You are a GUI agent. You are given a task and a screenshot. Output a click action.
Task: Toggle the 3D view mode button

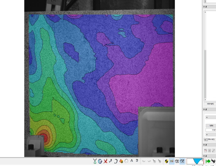(177, 161)
